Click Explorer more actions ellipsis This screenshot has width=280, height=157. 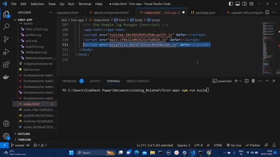click(x=51, y=13)
